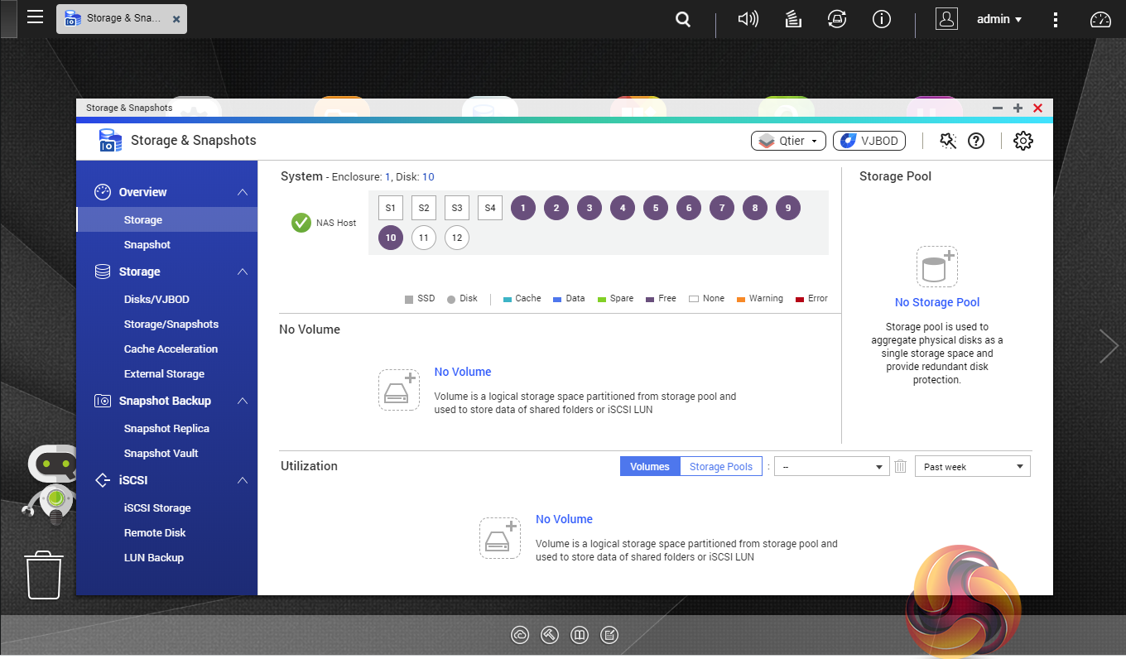1126x659 pixels.
Task: Select disk 10 in the enclosure
Action: (391, 238)
